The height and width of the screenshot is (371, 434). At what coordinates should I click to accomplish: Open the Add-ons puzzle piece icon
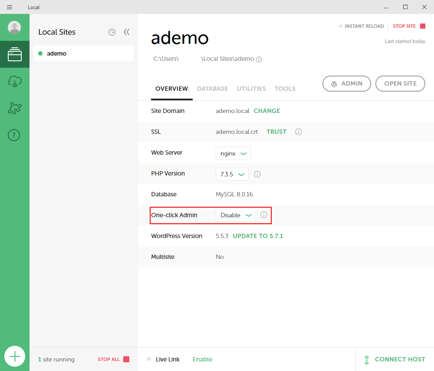pyautogui.click(x=15, y=108)
